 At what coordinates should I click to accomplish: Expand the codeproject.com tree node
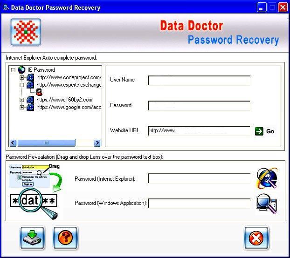click(21, 78)
